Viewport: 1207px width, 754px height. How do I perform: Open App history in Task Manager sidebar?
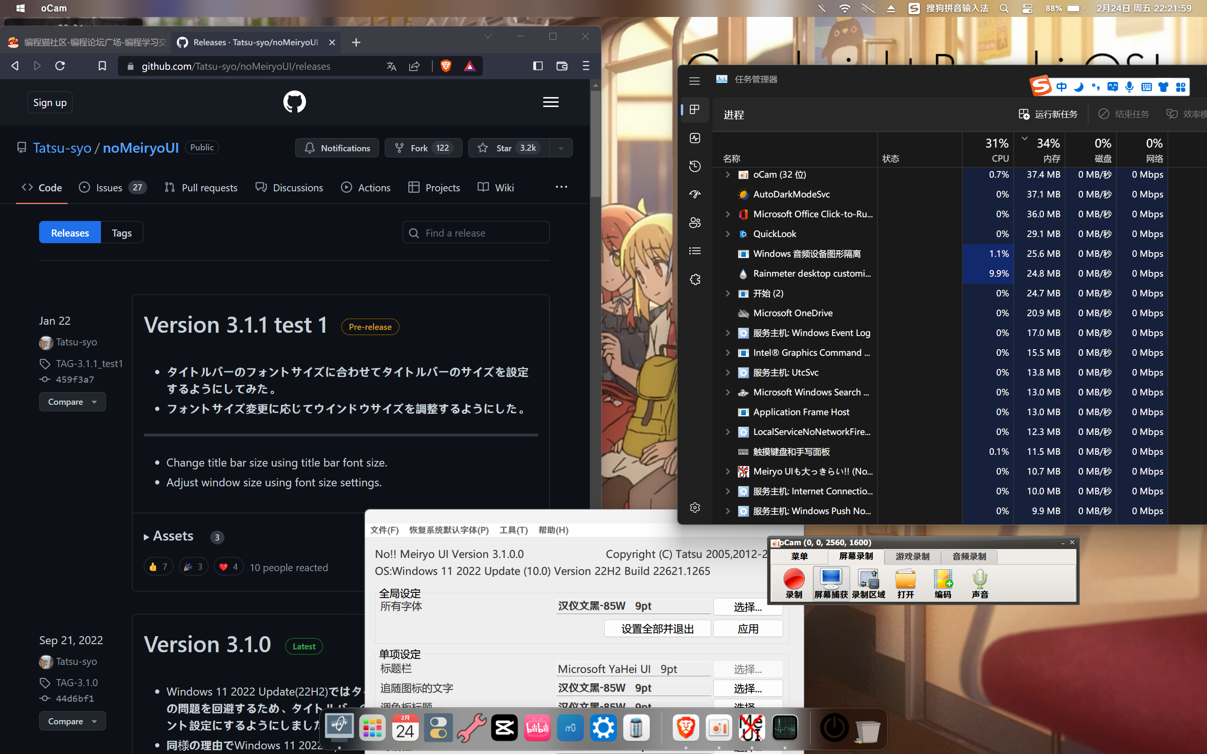click(695, 166)
